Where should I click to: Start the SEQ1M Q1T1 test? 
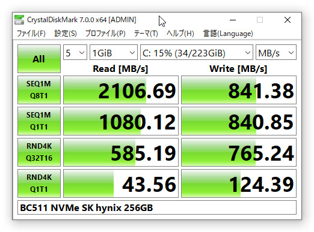click(x=39, y=121)
